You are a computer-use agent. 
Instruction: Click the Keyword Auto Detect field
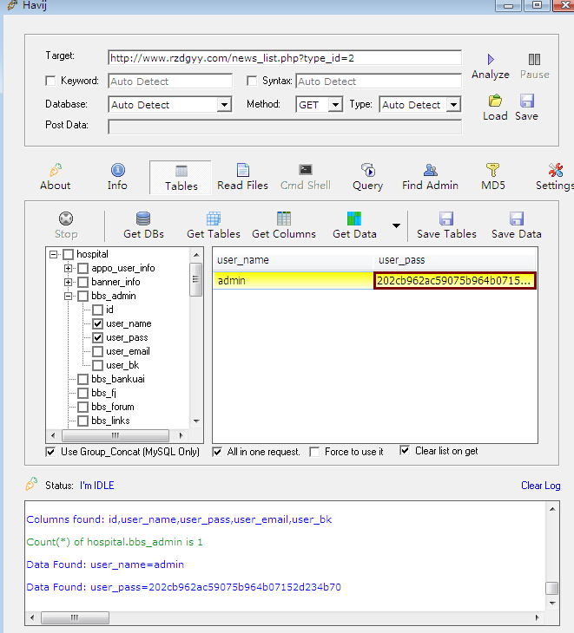coord(170,82)
